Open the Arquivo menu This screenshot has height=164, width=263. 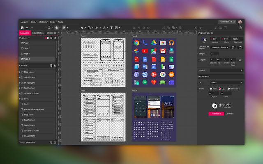point(25,21)
